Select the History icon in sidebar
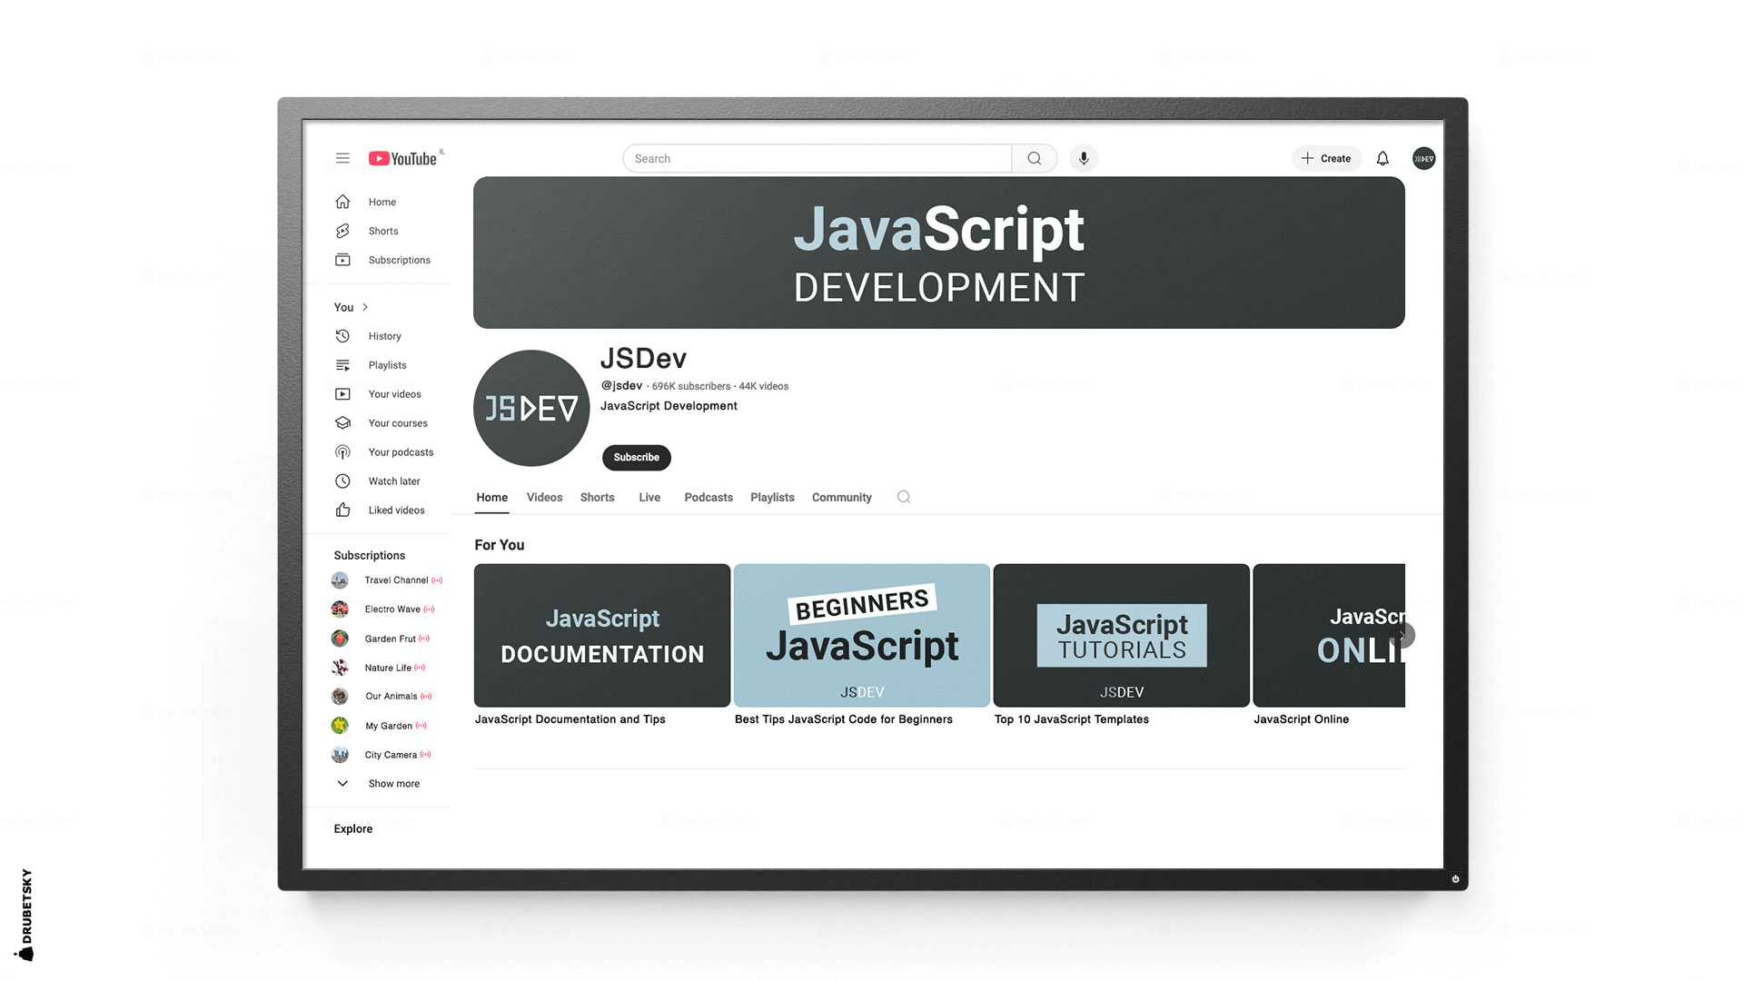The width and height of the screenshot is (1744, 981). [x=342, y=336]
